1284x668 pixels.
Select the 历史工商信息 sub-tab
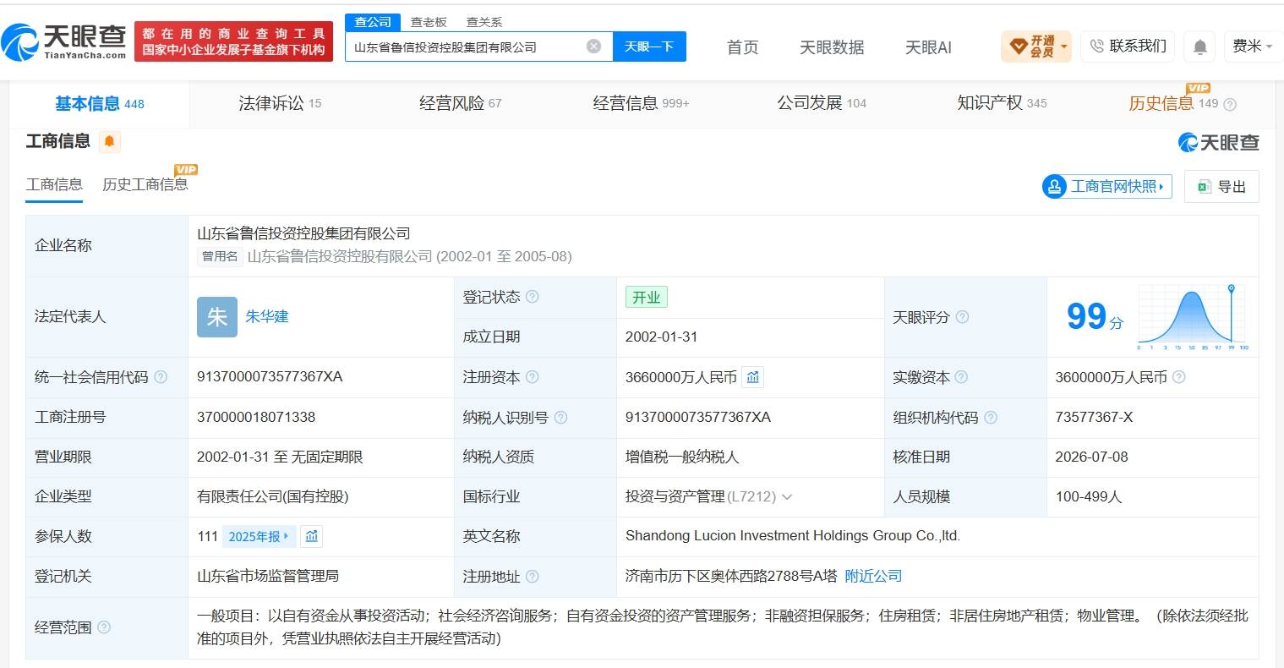point(145,184)
